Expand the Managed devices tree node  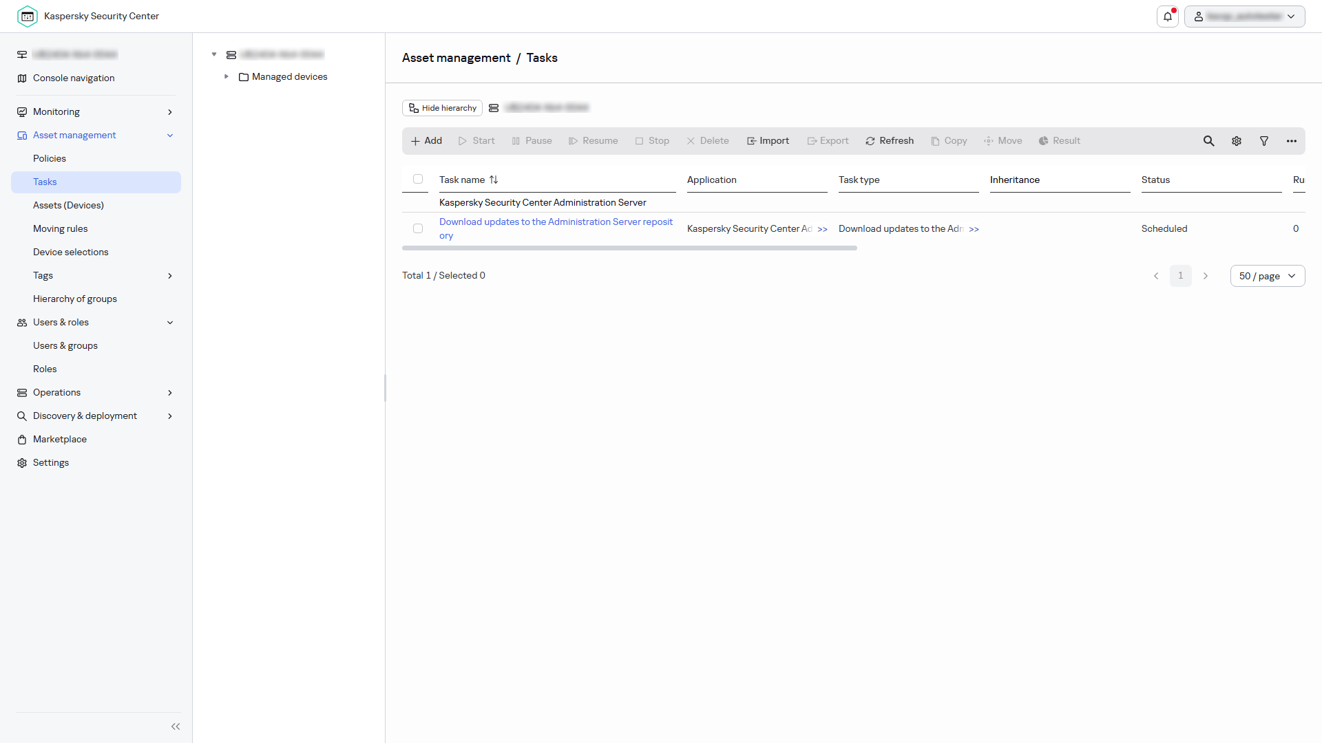[x=227, y=76]
